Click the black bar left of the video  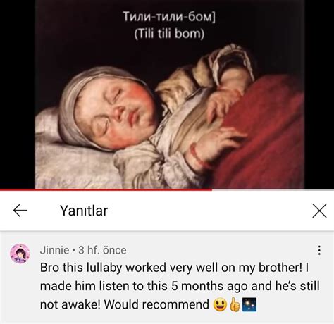tap(18, 94)
